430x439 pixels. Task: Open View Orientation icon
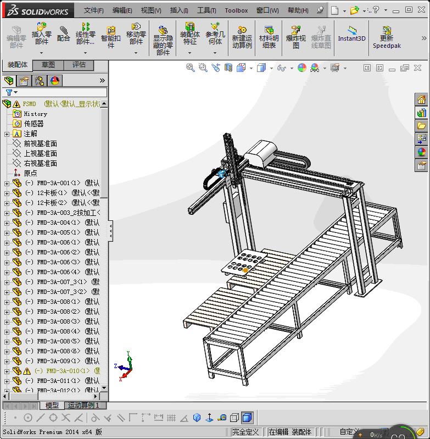[x=241, y=68]
